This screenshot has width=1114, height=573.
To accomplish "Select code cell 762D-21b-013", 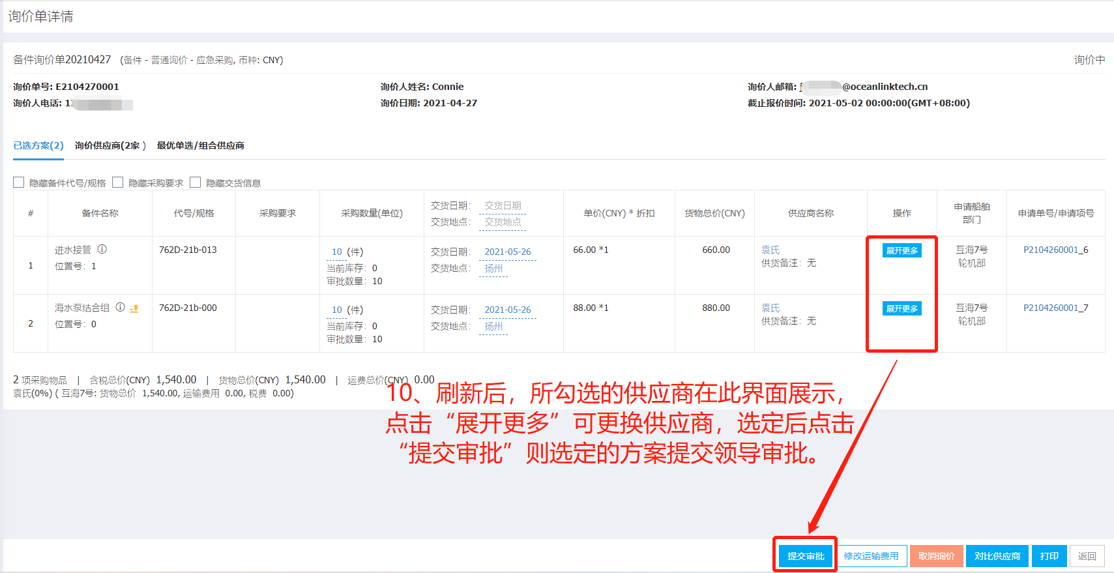I will [188, 250].
